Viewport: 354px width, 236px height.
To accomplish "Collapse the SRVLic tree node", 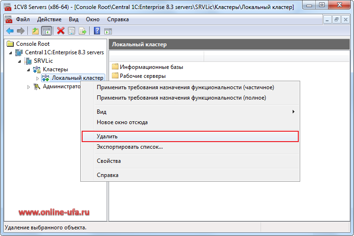I will tap(19, 61).
